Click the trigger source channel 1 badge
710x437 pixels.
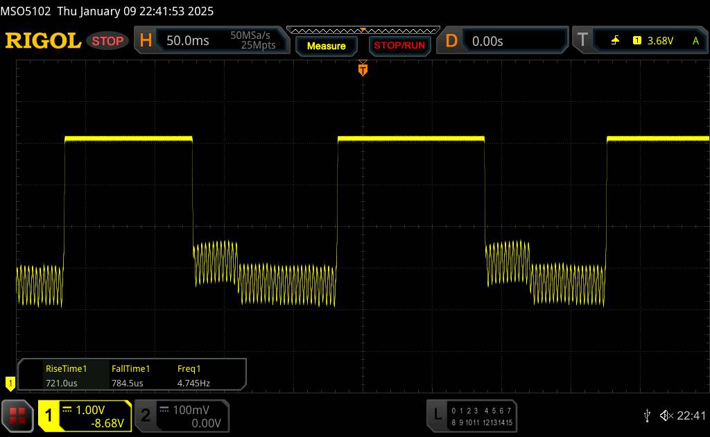[x=637, y=41]
